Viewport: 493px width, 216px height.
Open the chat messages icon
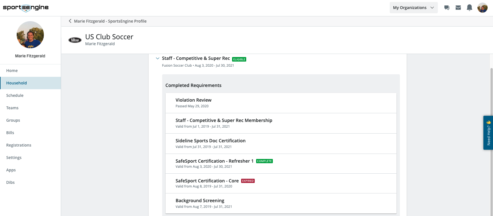(447, 8)
